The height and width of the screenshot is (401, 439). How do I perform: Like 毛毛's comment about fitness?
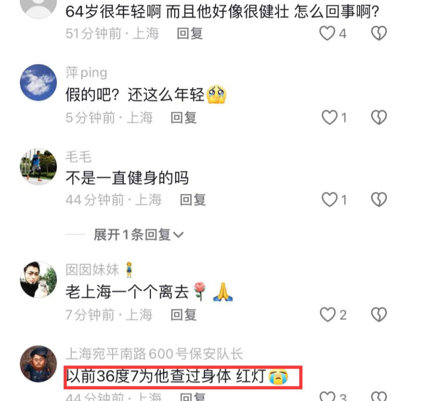click(x=329, y=199)
